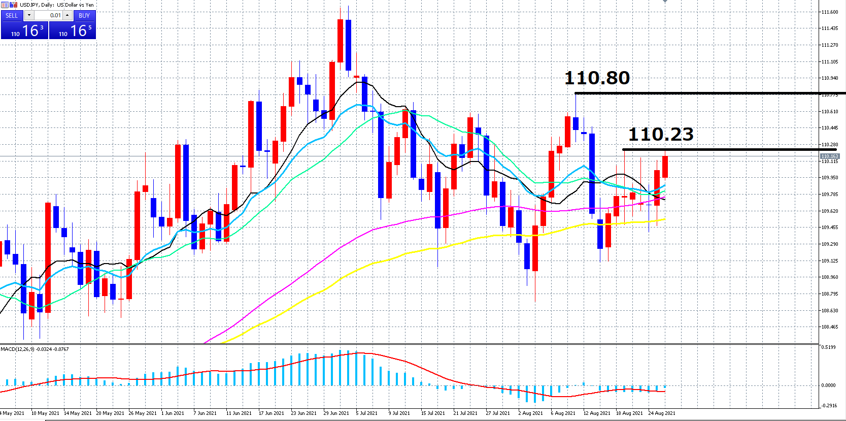
Task: Increase trade volume with the up arrow
Action: [67, 15]
